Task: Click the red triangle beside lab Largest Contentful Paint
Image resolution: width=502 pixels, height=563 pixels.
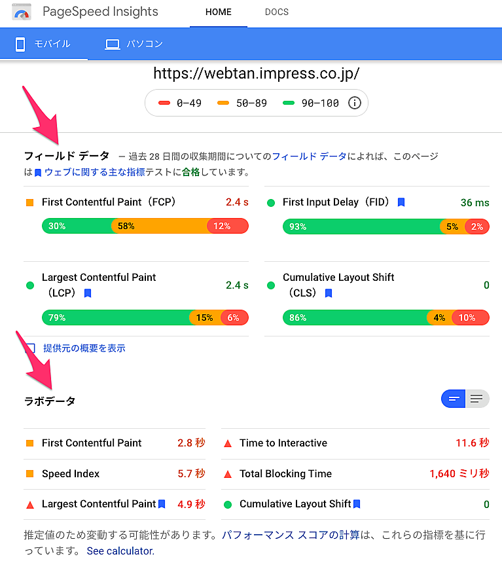Action: 30,505
